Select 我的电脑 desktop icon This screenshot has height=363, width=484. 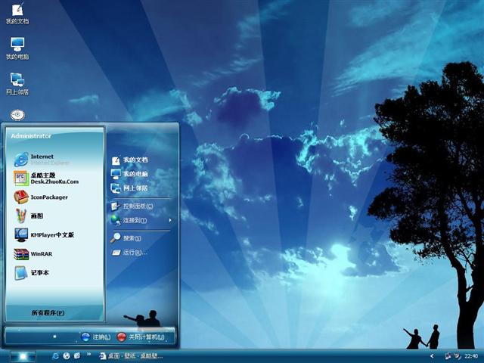[x=17, y=47]
